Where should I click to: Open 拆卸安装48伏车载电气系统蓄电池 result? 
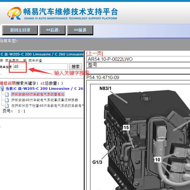[38, 94]
